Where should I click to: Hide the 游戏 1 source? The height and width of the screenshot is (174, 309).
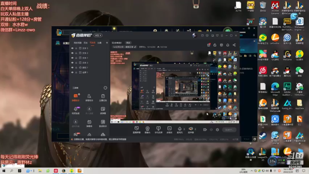click(73, 67)
